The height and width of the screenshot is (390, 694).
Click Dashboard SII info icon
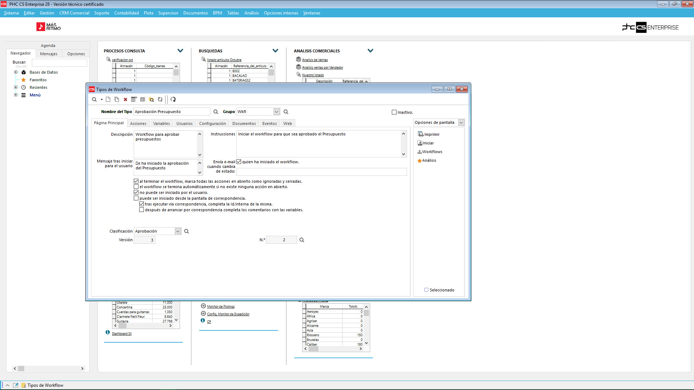108,332
